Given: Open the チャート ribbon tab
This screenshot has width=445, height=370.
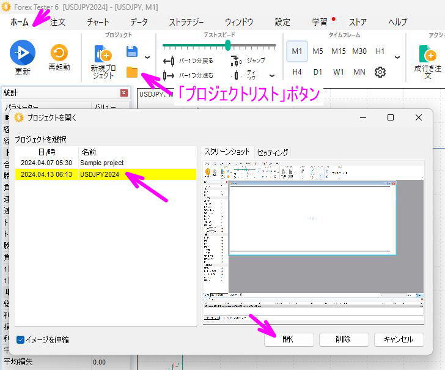Looking at the screenshot, I should [x=98, y=22].
